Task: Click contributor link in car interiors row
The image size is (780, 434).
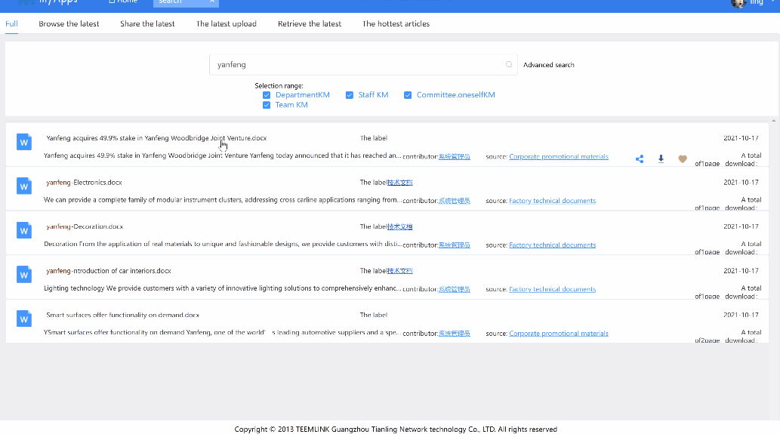Action: pyautogui.click(x=454, y=289)
